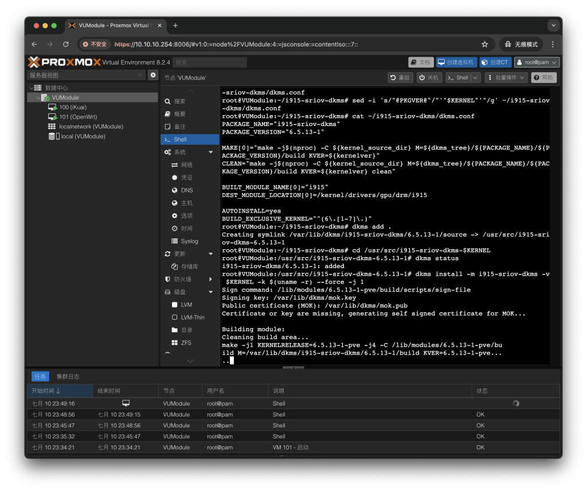The height and width of the screenshot is (491, 587).
Task: Focus the top 搜索 search field
Action: point(210,62)
